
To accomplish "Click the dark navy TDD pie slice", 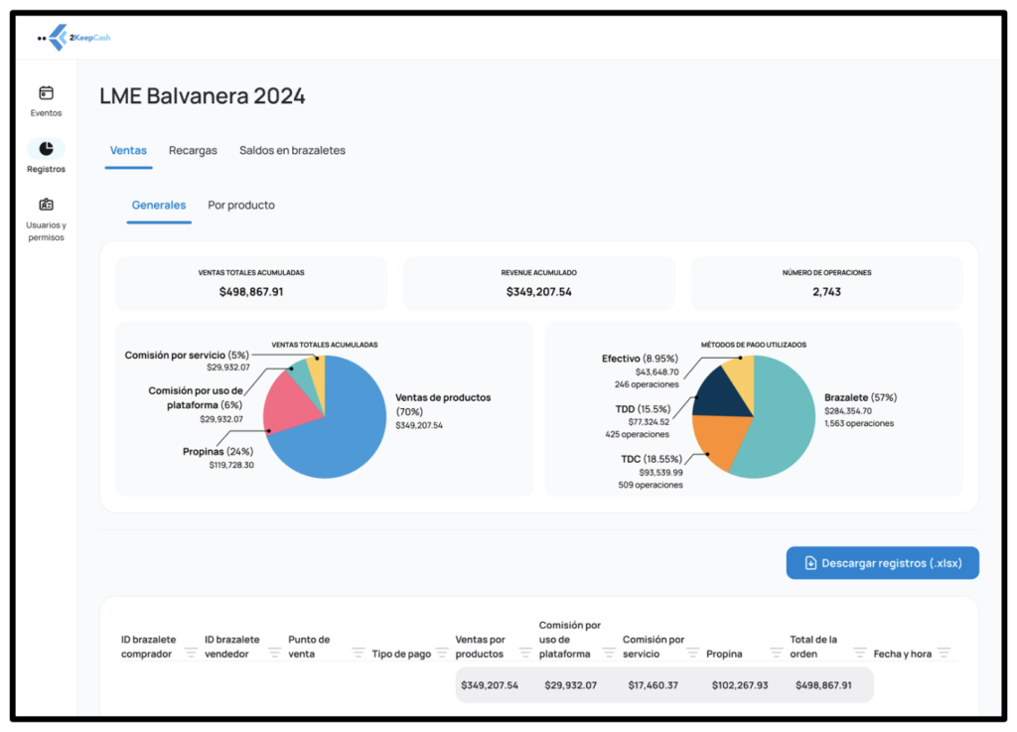I will point(719,397).
